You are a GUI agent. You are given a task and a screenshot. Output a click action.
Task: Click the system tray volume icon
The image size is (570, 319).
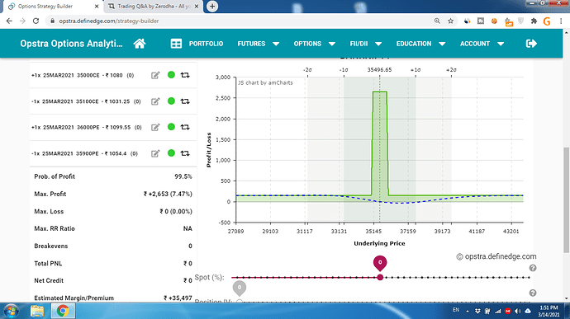[x=518, y=311]
